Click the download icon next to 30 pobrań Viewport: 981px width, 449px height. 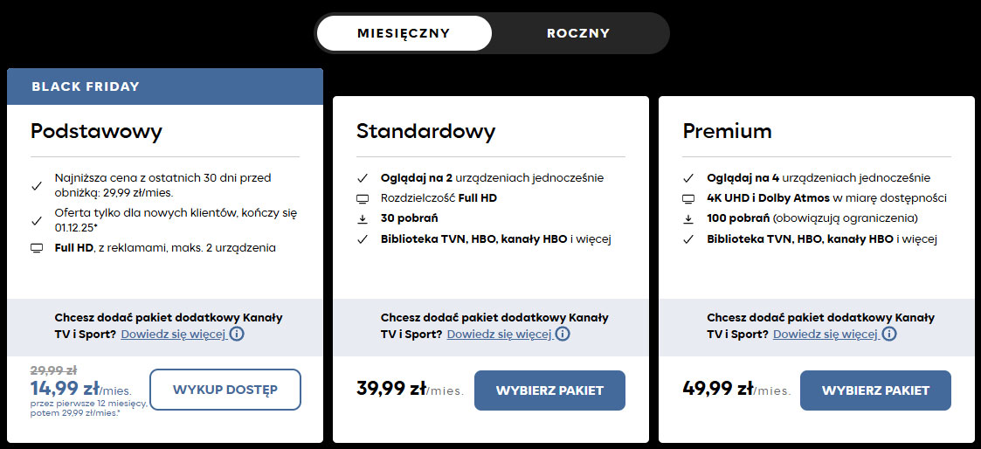pos(363,218)
